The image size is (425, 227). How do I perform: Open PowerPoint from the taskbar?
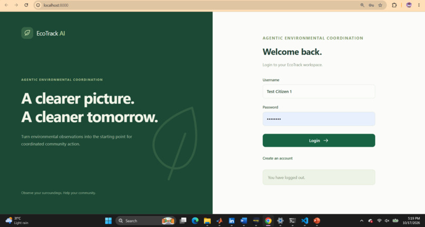pos(316,221)
